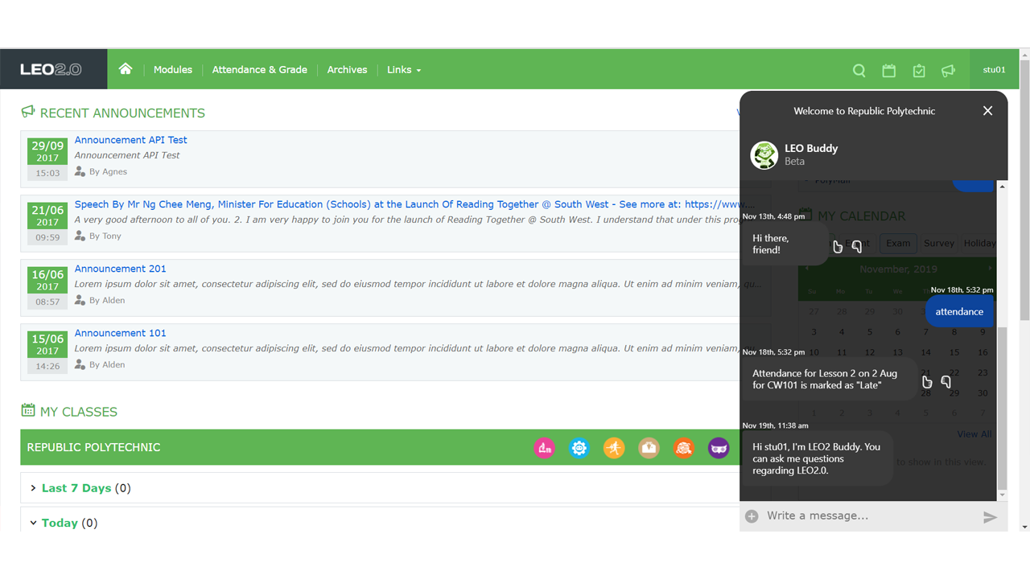This screenshot has height=579, width=1030.
Task: Click the purple owl class icon
Action: (719, 448)
